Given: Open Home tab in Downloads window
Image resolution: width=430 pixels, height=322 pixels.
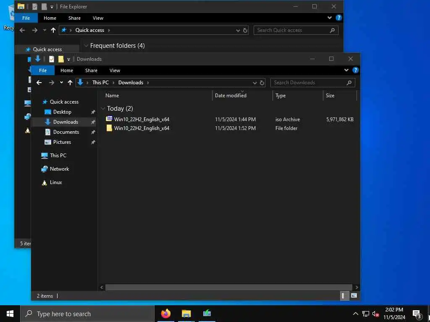Looking at the screenshot, I should pos(67,70).
